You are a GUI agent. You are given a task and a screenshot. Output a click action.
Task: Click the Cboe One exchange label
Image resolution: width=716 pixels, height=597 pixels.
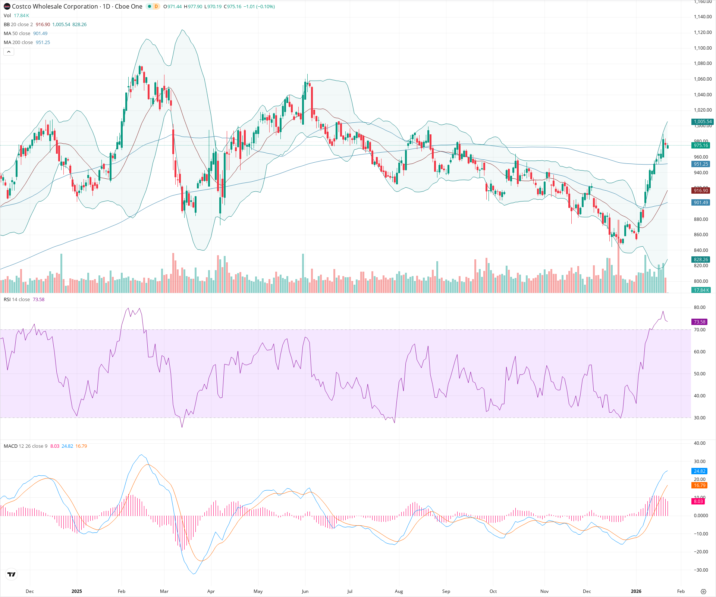point(128,6)
